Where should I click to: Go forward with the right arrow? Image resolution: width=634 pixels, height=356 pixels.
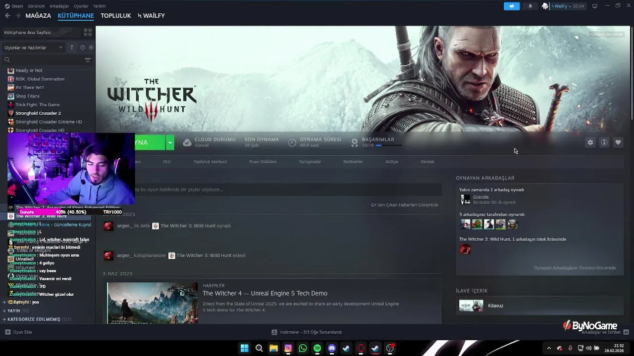pyautogui.click(x=18, y=16)
